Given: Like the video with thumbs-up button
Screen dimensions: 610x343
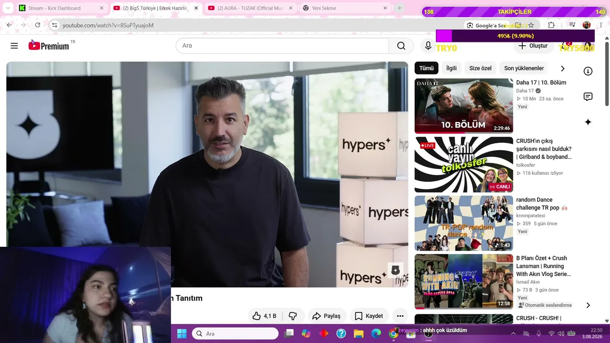Looking at the screenshot, I should (x=264, y=316).
